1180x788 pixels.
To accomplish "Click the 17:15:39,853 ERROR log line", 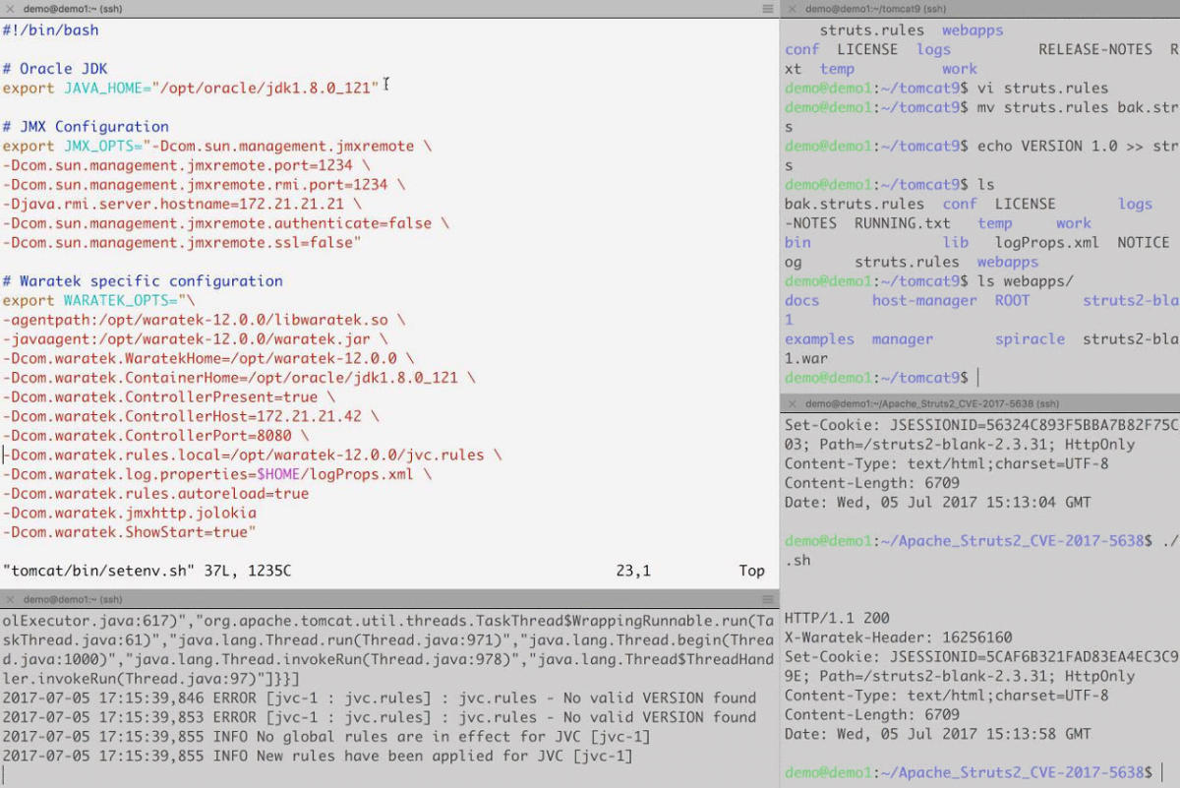I will coord(380,717).
